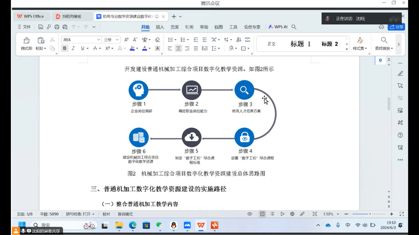
Task: Click the blue Share button
Action: [x=396, y=27]
